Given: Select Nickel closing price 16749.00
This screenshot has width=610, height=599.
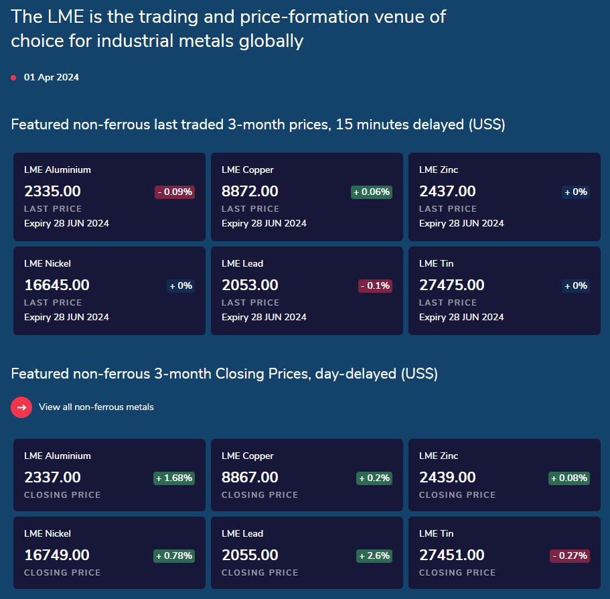Looking at the screenshot, I should (57, 555).
